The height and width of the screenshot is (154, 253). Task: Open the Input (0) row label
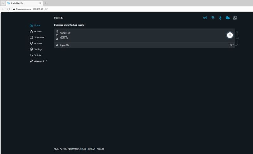tap(65, 45)
